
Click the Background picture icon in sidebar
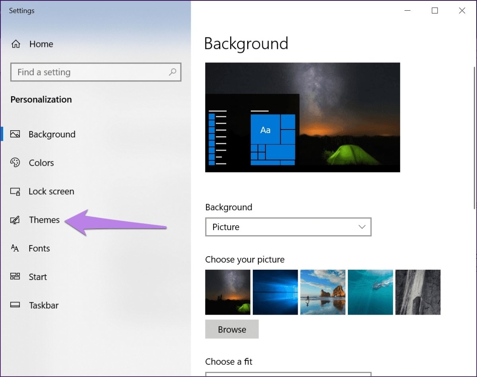pos(15,134)
